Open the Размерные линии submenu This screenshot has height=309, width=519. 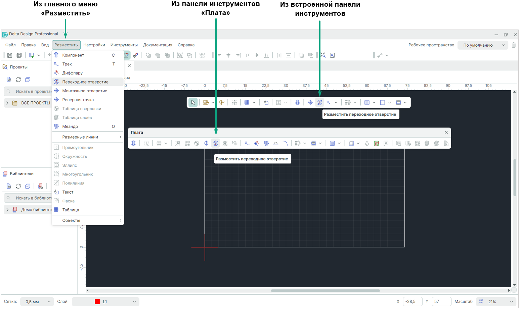click(88, 137)
